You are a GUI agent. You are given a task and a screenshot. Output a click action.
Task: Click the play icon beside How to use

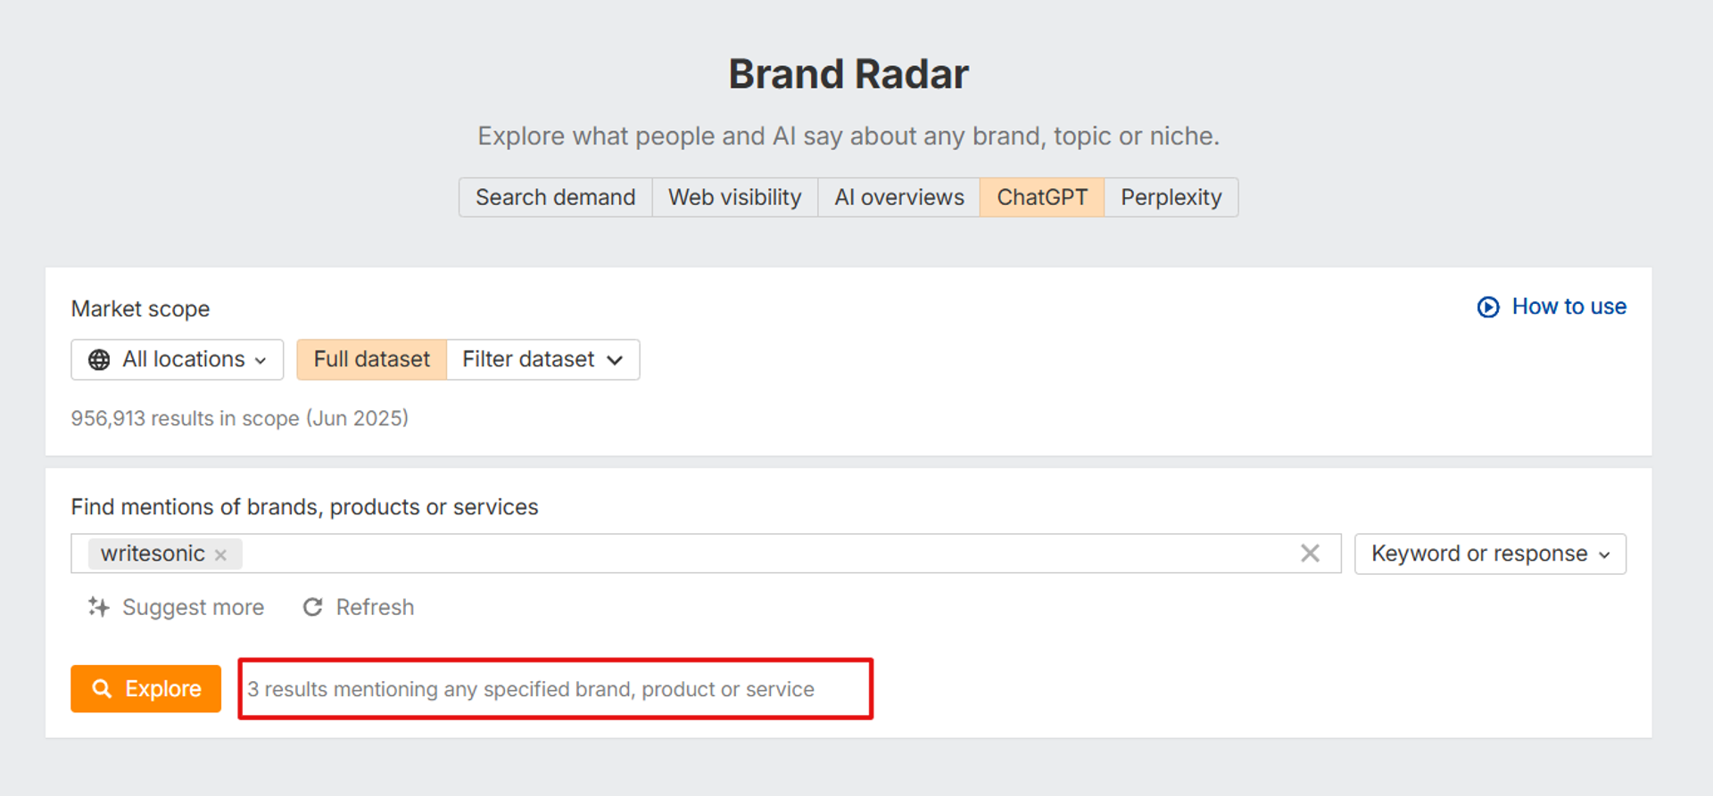tap(1488, 307)
